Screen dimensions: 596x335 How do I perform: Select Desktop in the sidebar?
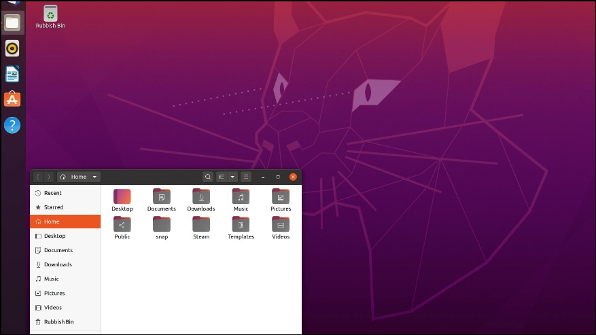(65, 236)
